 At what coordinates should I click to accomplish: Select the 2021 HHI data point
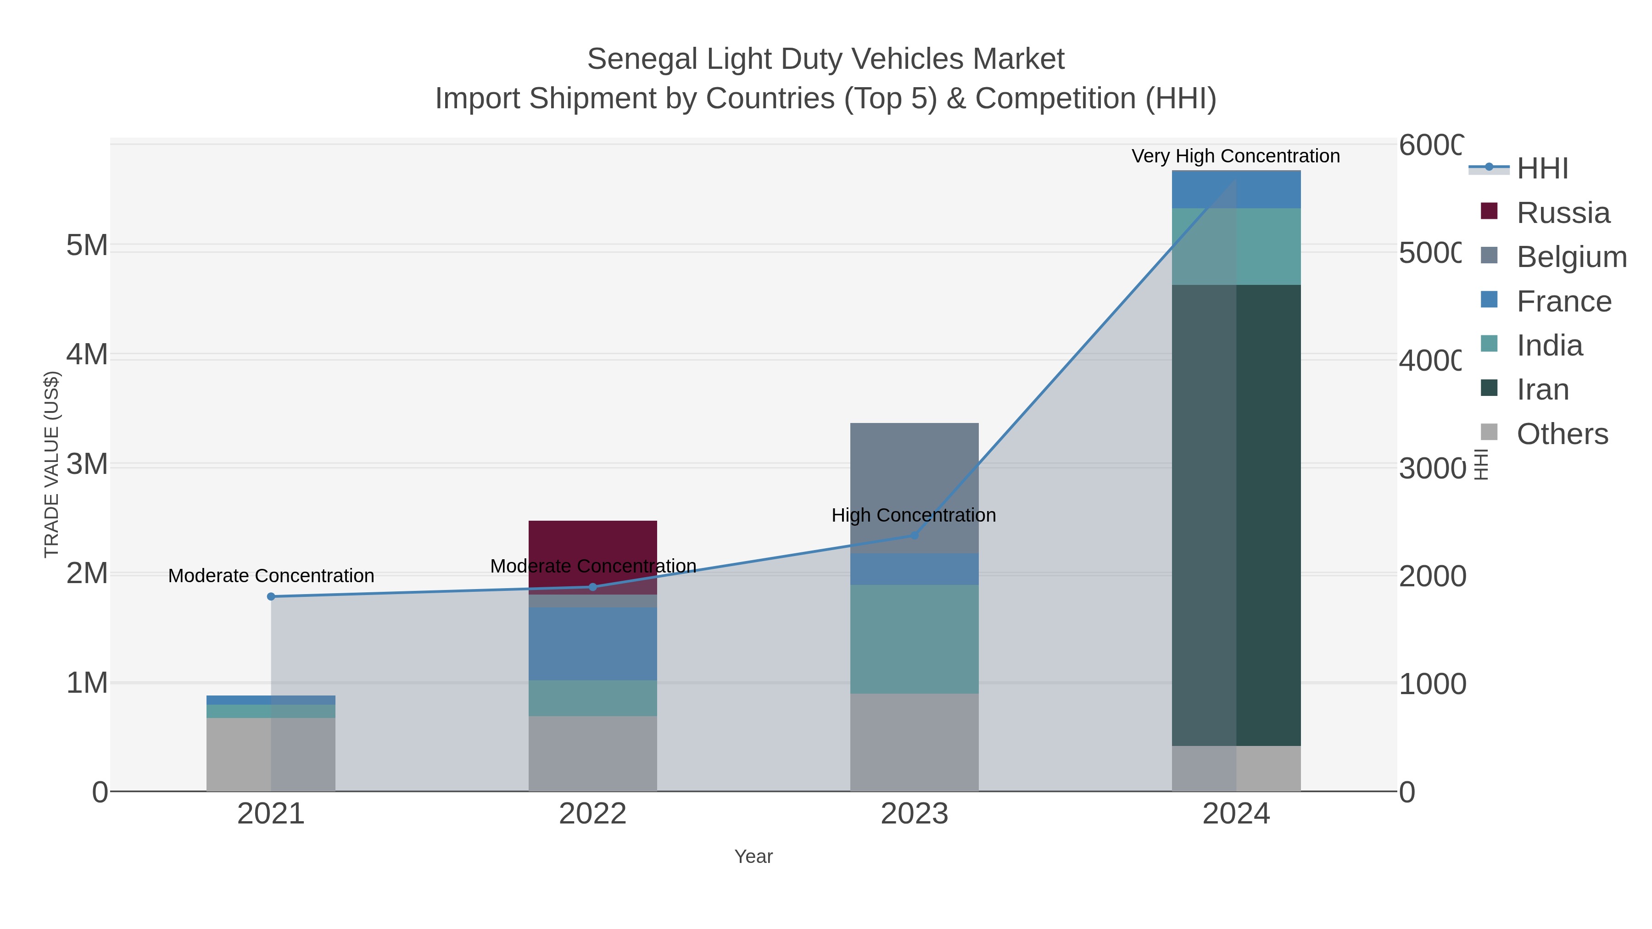coord(271,597)
